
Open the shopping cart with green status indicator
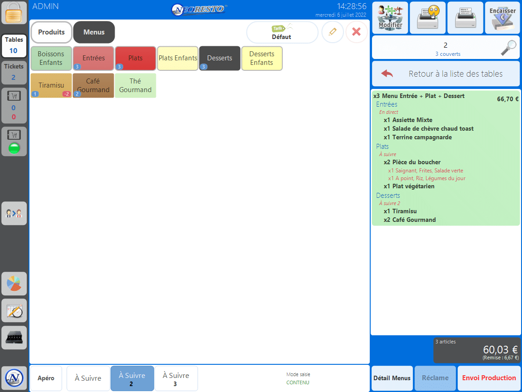pos(14,141)
